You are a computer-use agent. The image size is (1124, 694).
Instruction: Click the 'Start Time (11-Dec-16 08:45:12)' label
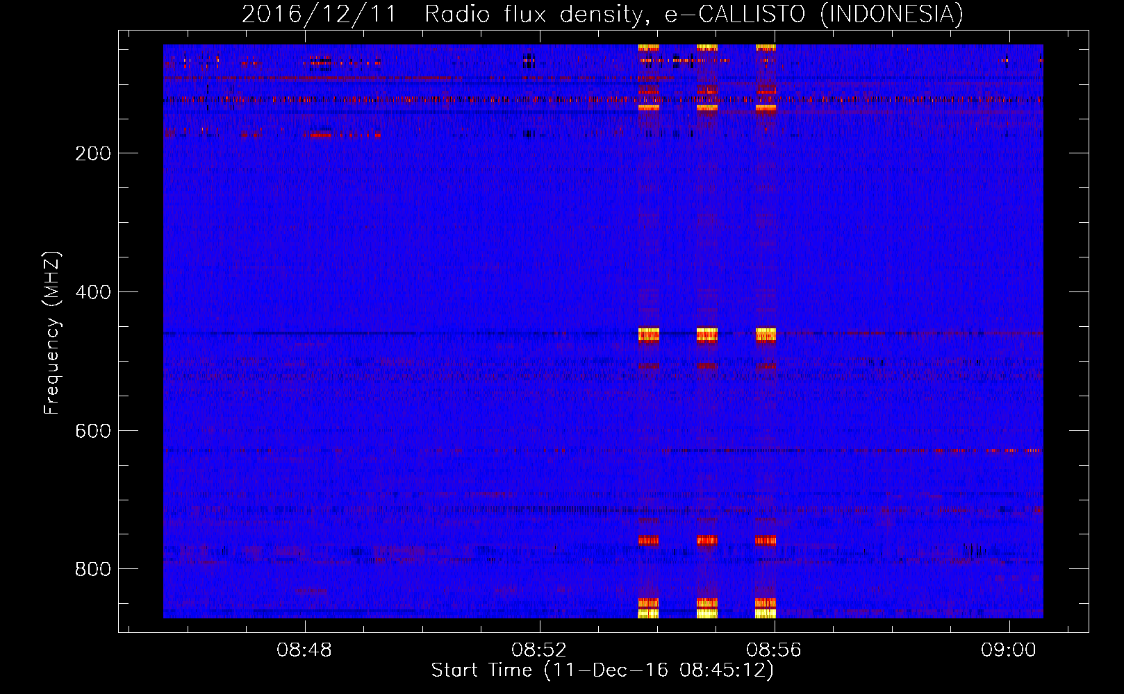pos(602,670)
